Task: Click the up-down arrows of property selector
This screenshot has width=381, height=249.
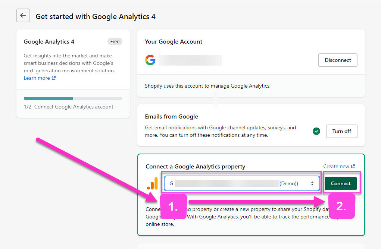Action: point(312,183)
